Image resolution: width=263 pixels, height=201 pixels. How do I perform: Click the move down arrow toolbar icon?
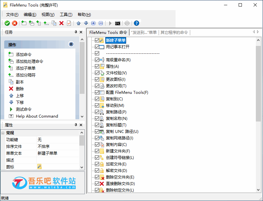86,23
